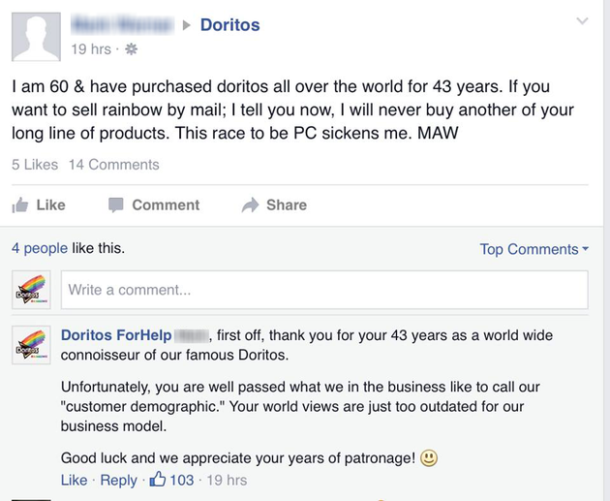This screenshot has width=610, height=501.
Task: Click the Write a comment field
Action: [324, 290]
